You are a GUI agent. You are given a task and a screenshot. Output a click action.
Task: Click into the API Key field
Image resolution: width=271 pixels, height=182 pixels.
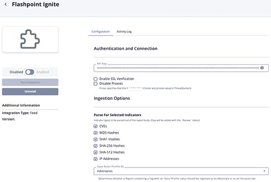(176, 68)
